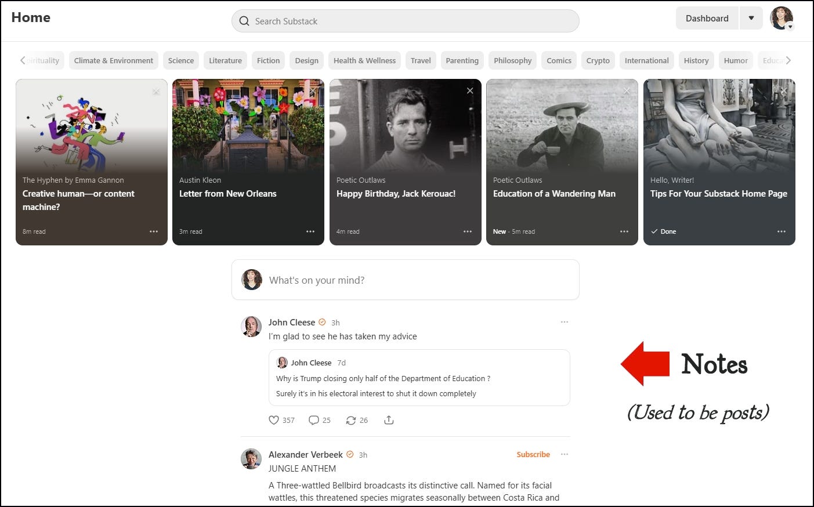Open Alexander Verbeek's profile name
Screen dimensions: 814x507
point(305,455)
